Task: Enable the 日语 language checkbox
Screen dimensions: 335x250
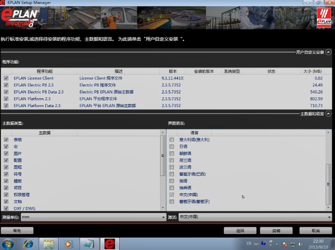Action: (172, 147)
